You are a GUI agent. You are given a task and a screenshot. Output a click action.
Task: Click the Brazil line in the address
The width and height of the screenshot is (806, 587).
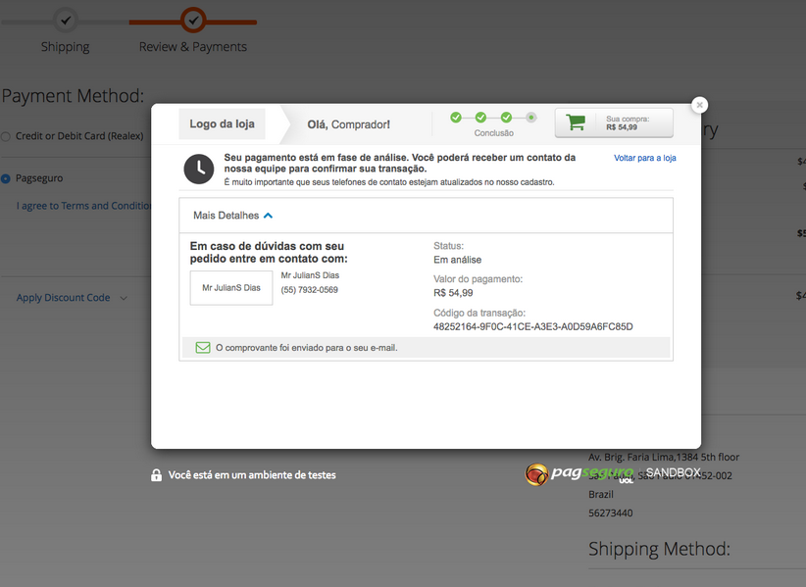[x=601, y=495]
